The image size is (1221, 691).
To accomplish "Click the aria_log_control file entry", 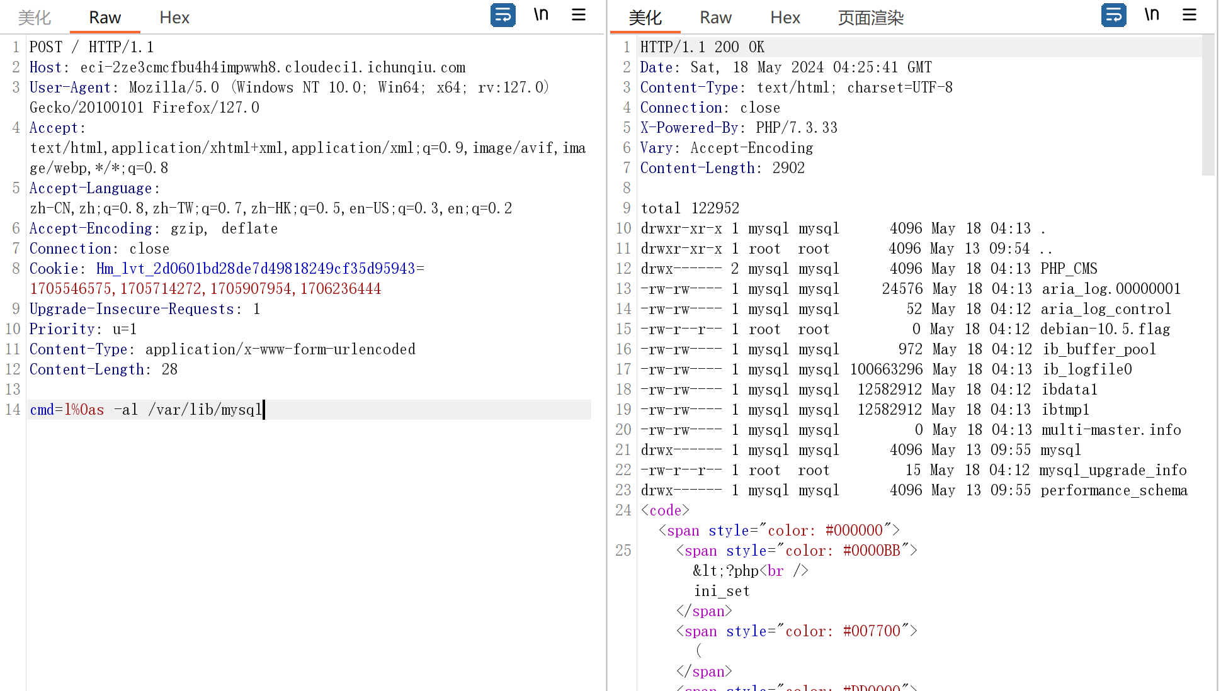I will pyautogui.click(x=1106, y=309).
